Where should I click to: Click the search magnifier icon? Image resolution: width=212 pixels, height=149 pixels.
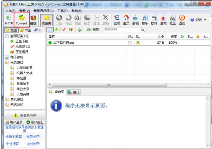click(143, 30)
